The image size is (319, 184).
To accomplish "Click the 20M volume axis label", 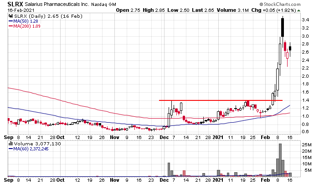I will coord(307,151).
